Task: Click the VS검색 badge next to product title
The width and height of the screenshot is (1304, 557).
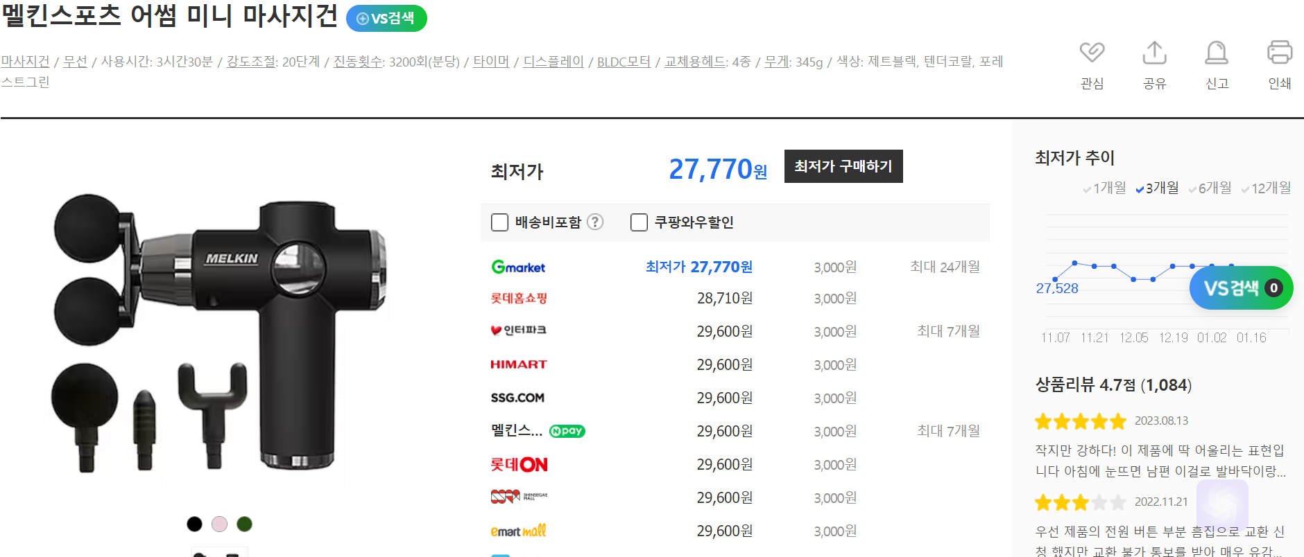Action: point(386,18)
